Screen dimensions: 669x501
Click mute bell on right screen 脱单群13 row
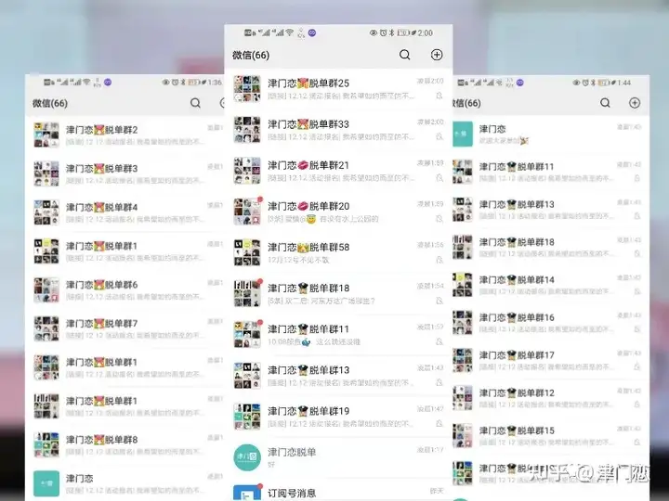point(637,216)
